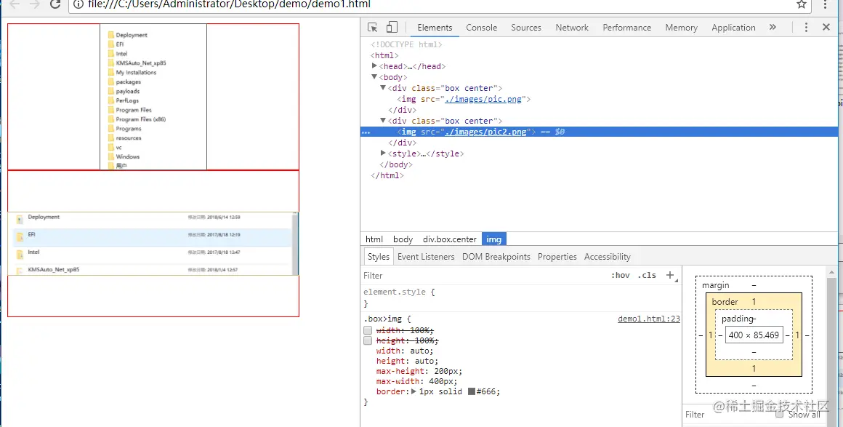Click the height: auto declaration
This screenshot has height=427, width=843.
point(407,362)
